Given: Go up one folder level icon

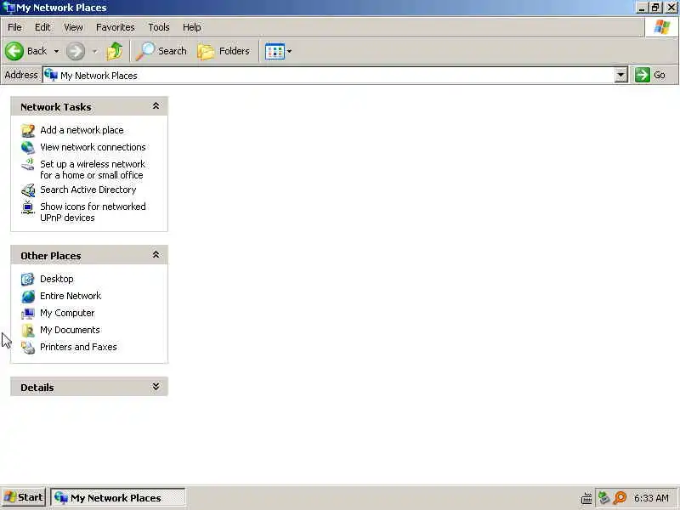Looking at the screenshot, I should (x=115, y=51).
